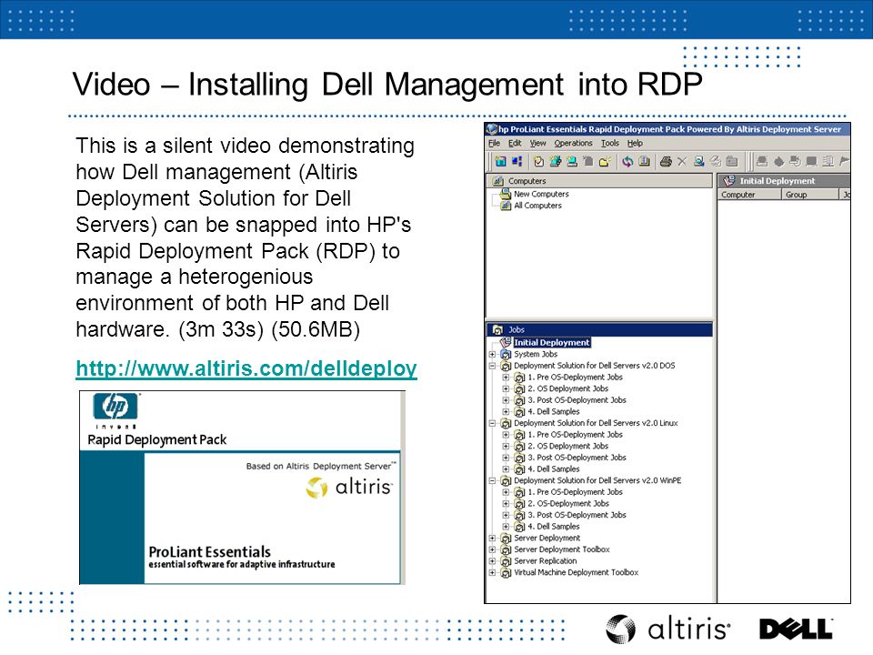Select 4. Dell Samples under Linux
873x655 pixels.
[554, 469]
